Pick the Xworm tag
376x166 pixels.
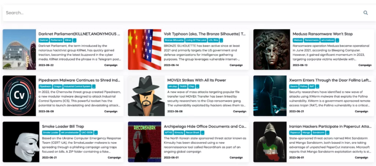pos(294,86)
